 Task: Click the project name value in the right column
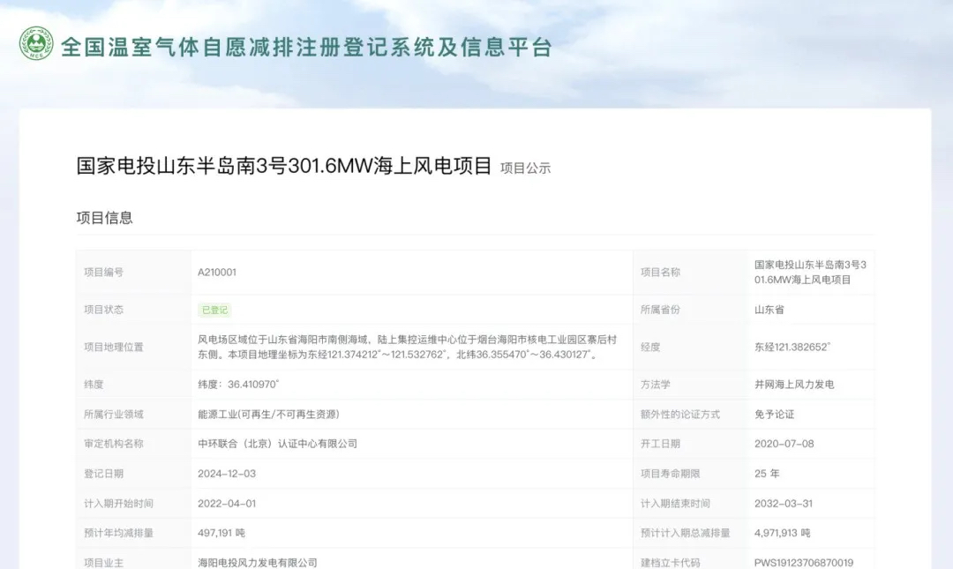811,273
